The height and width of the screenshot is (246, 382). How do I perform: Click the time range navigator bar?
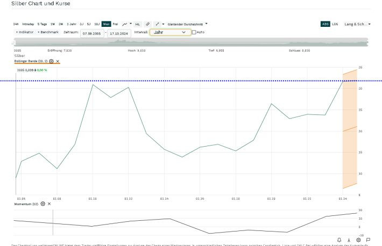(x=191, y=42)
